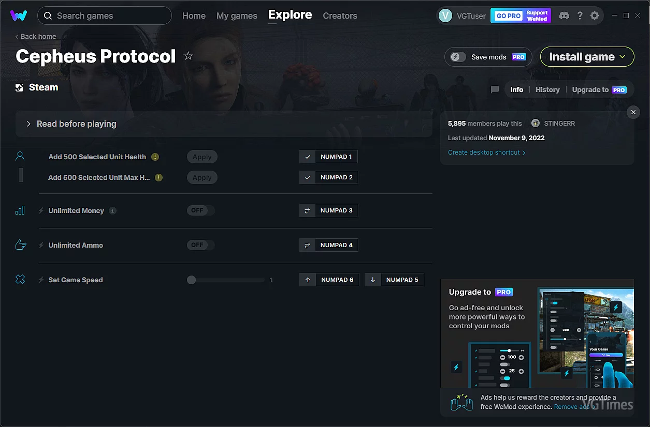Click the stats bar chart category icon
Viewport: 650px width, 427px height.
(20, 210)
